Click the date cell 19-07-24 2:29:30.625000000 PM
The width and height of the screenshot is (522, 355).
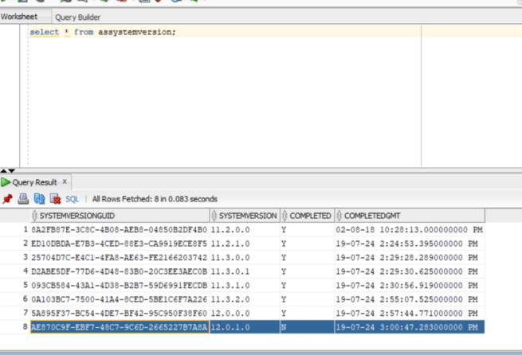click(410, 271)
